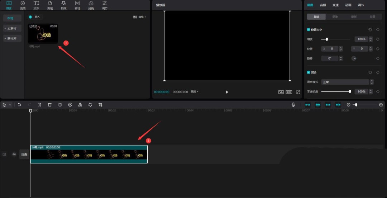This screenshot has height=198, width=387.
Task: Reset the 混合 section values
Action: click(370, 72)
